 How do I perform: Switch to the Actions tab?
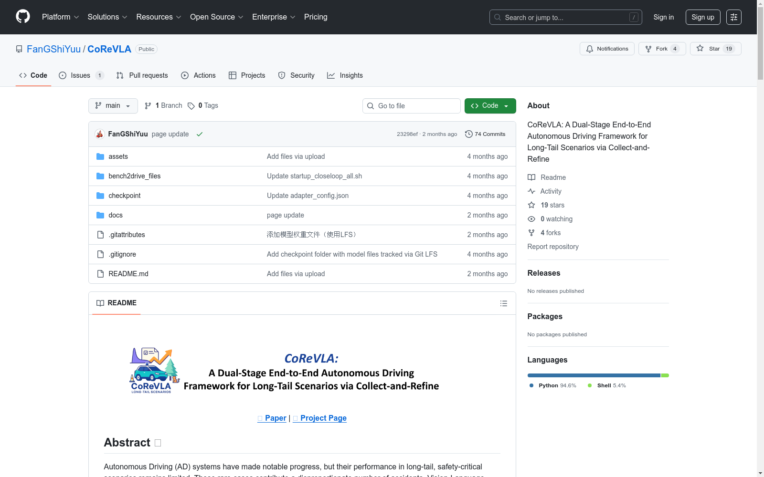pos(198,75)
